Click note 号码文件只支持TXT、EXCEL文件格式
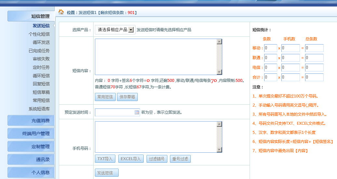337x179 pixels. coord(290,123)
